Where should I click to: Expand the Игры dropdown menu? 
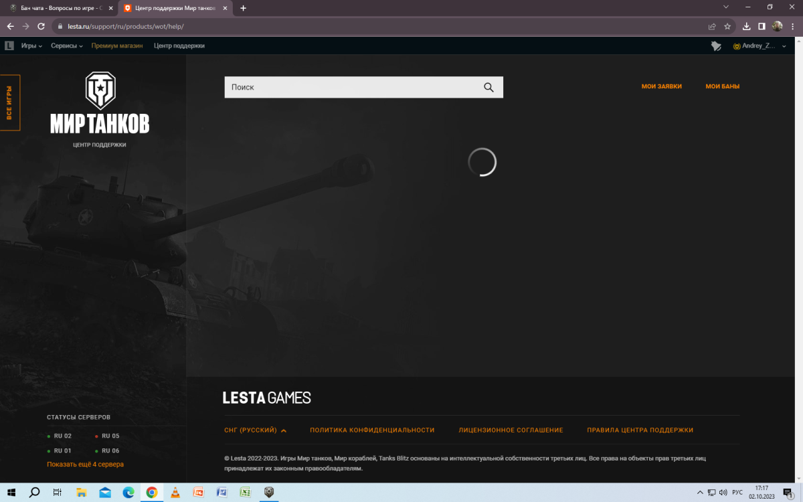[31, 46]
